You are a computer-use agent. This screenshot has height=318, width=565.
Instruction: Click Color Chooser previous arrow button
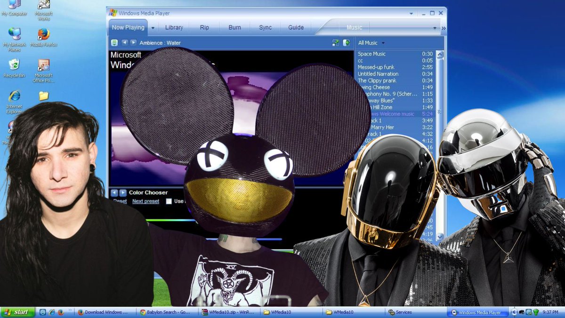114,193
